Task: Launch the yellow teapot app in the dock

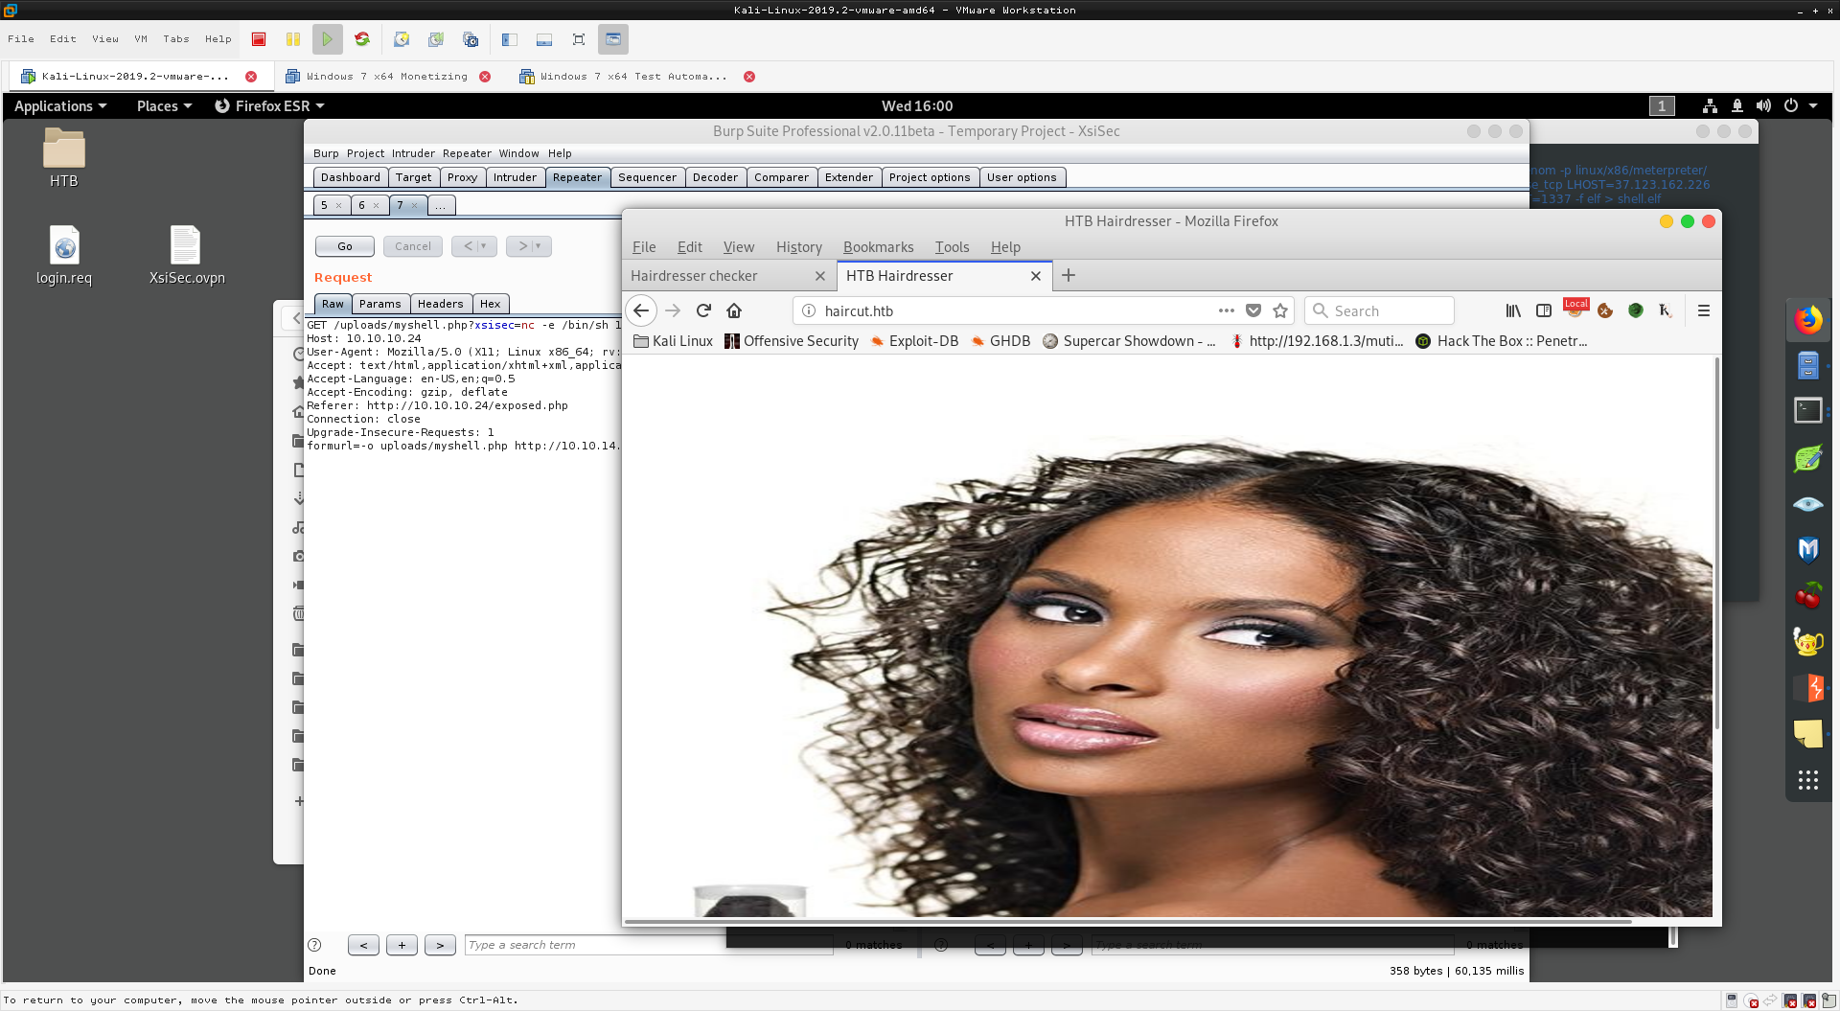Action: 1808,641
